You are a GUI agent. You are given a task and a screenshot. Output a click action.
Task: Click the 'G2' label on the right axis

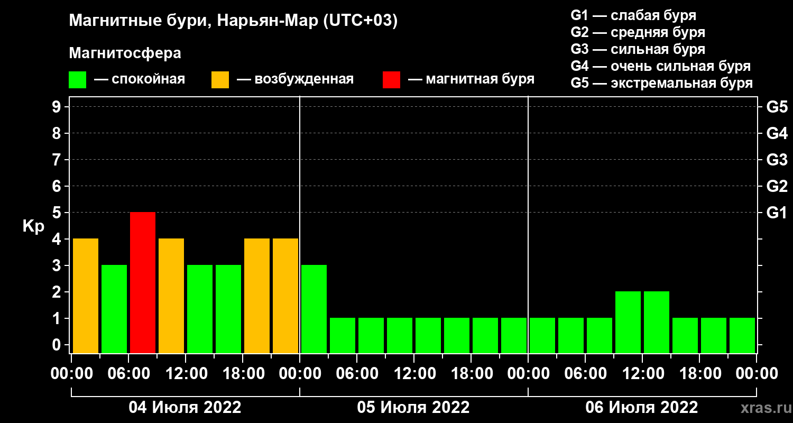[777, 187]
